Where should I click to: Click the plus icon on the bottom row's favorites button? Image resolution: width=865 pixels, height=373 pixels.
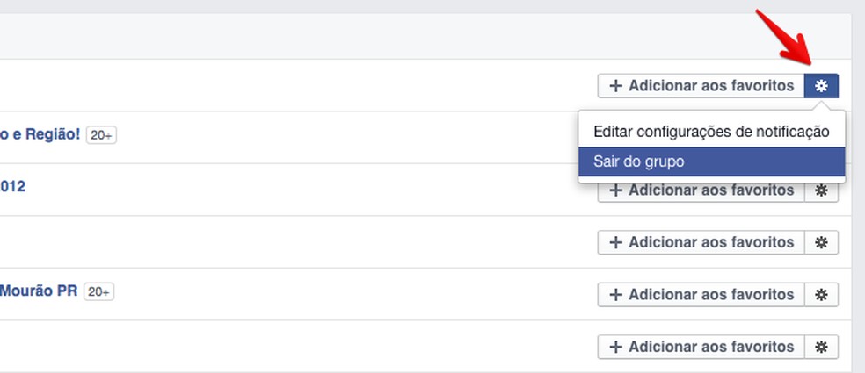tap(616, 347)
